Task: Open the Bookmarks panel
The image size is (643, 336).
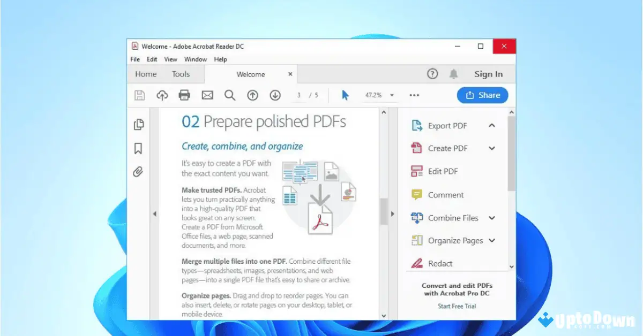Action: (x=139, y=148)
